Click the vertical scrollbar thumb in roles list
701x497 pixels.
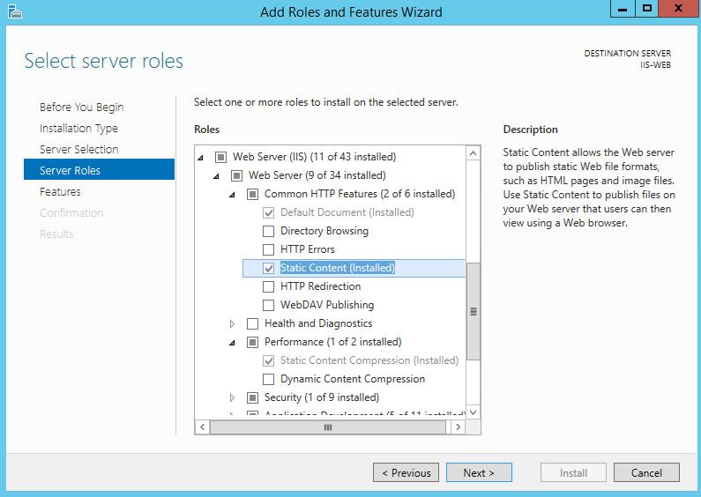point(473,311)
